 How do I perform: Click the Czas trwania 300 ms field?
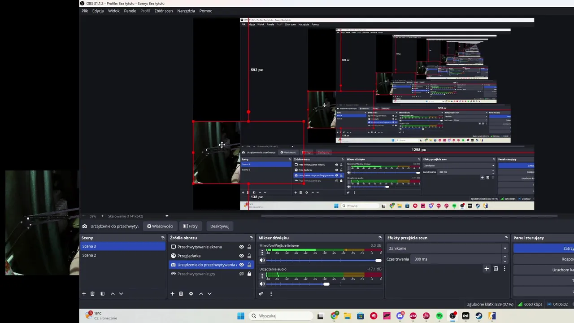point(456,259)
